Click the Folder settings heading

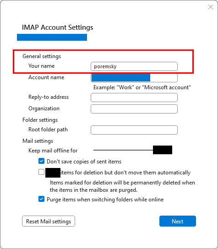(x=40, y=120)
